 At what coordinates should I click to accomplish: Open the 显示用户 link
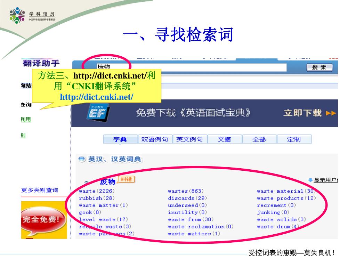tap(326, 180)
